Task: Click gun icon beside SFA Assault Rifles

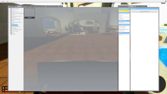Action: point(11,27)
